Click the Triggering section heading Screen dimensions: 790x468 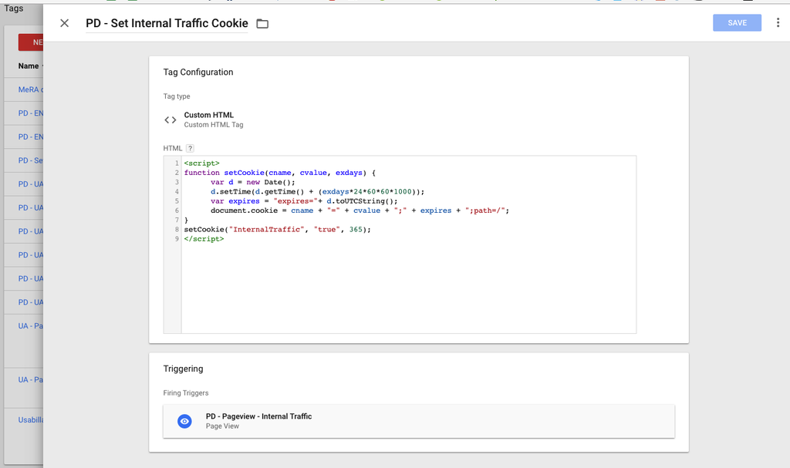click(x=183, y=369)
